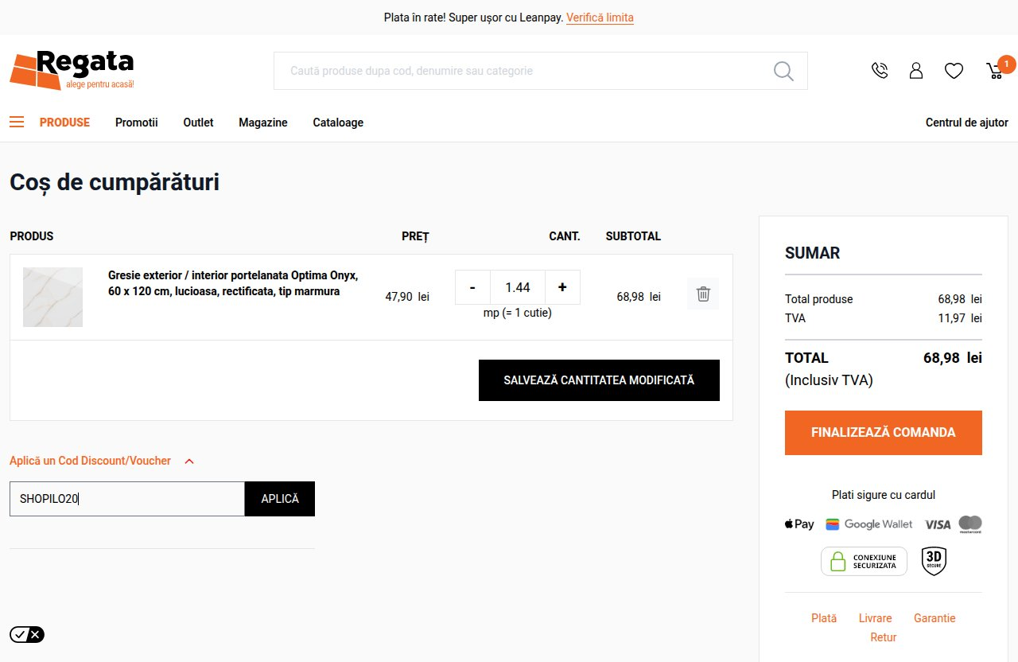
Task: Open the phone contact icon
Action: (x=880, y=71)
